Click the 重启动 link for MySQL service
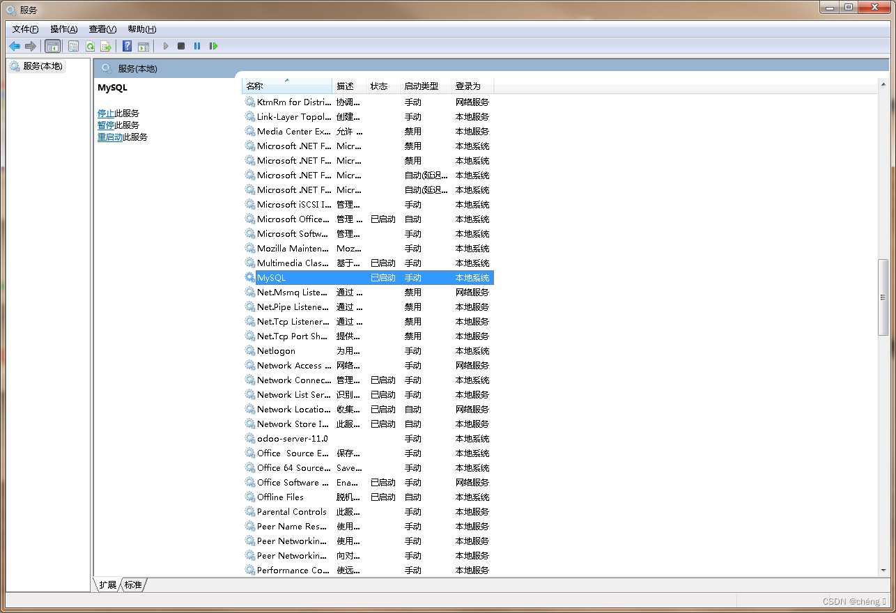Screen dimensions: 896x613 pos(110,137)
